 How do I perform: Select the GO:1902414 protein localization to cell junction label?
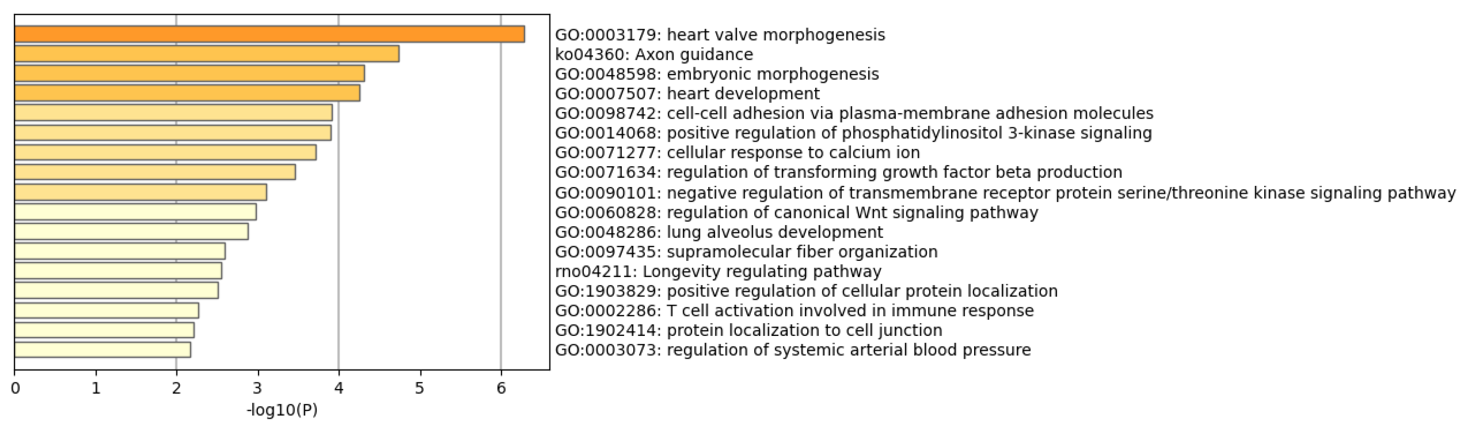pos(748,330)
